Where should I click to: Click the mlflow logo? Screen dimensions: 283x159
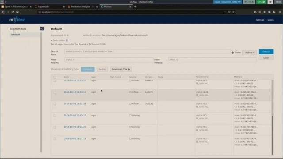pos(17,19)
